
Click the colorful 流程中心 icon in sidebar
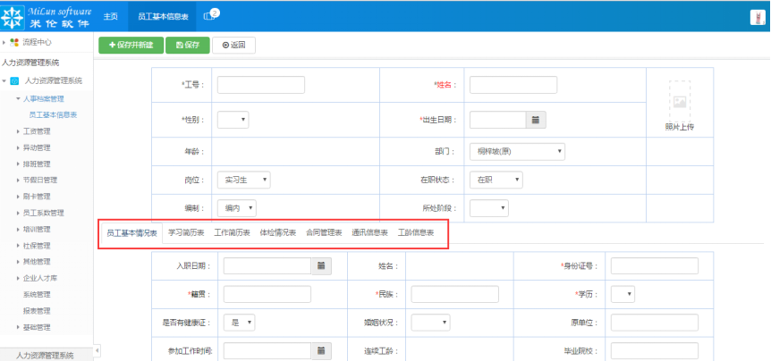14,42
